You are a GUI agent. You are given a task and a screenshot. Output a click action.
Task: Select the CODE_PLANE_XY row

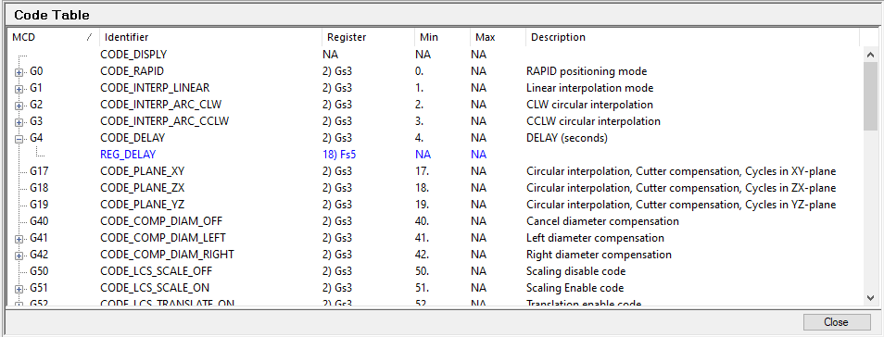(x=434, y=171)
